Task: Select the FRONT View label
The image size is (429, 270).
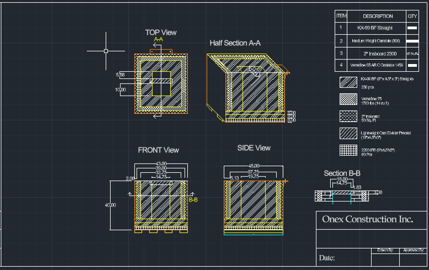Action: 158,150
